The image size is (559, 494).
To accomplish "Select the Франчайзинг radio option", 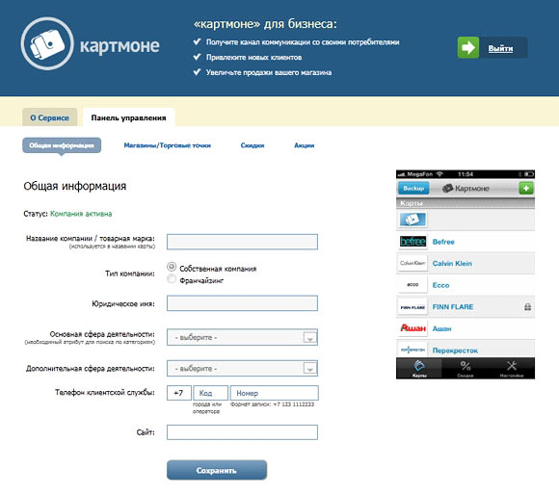I will pyautogui.click(x=172, y=278).
